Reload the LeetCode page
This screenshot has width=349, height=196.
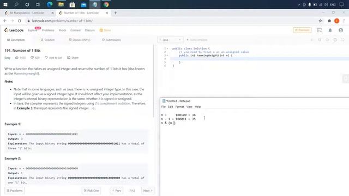click(20, 21)
